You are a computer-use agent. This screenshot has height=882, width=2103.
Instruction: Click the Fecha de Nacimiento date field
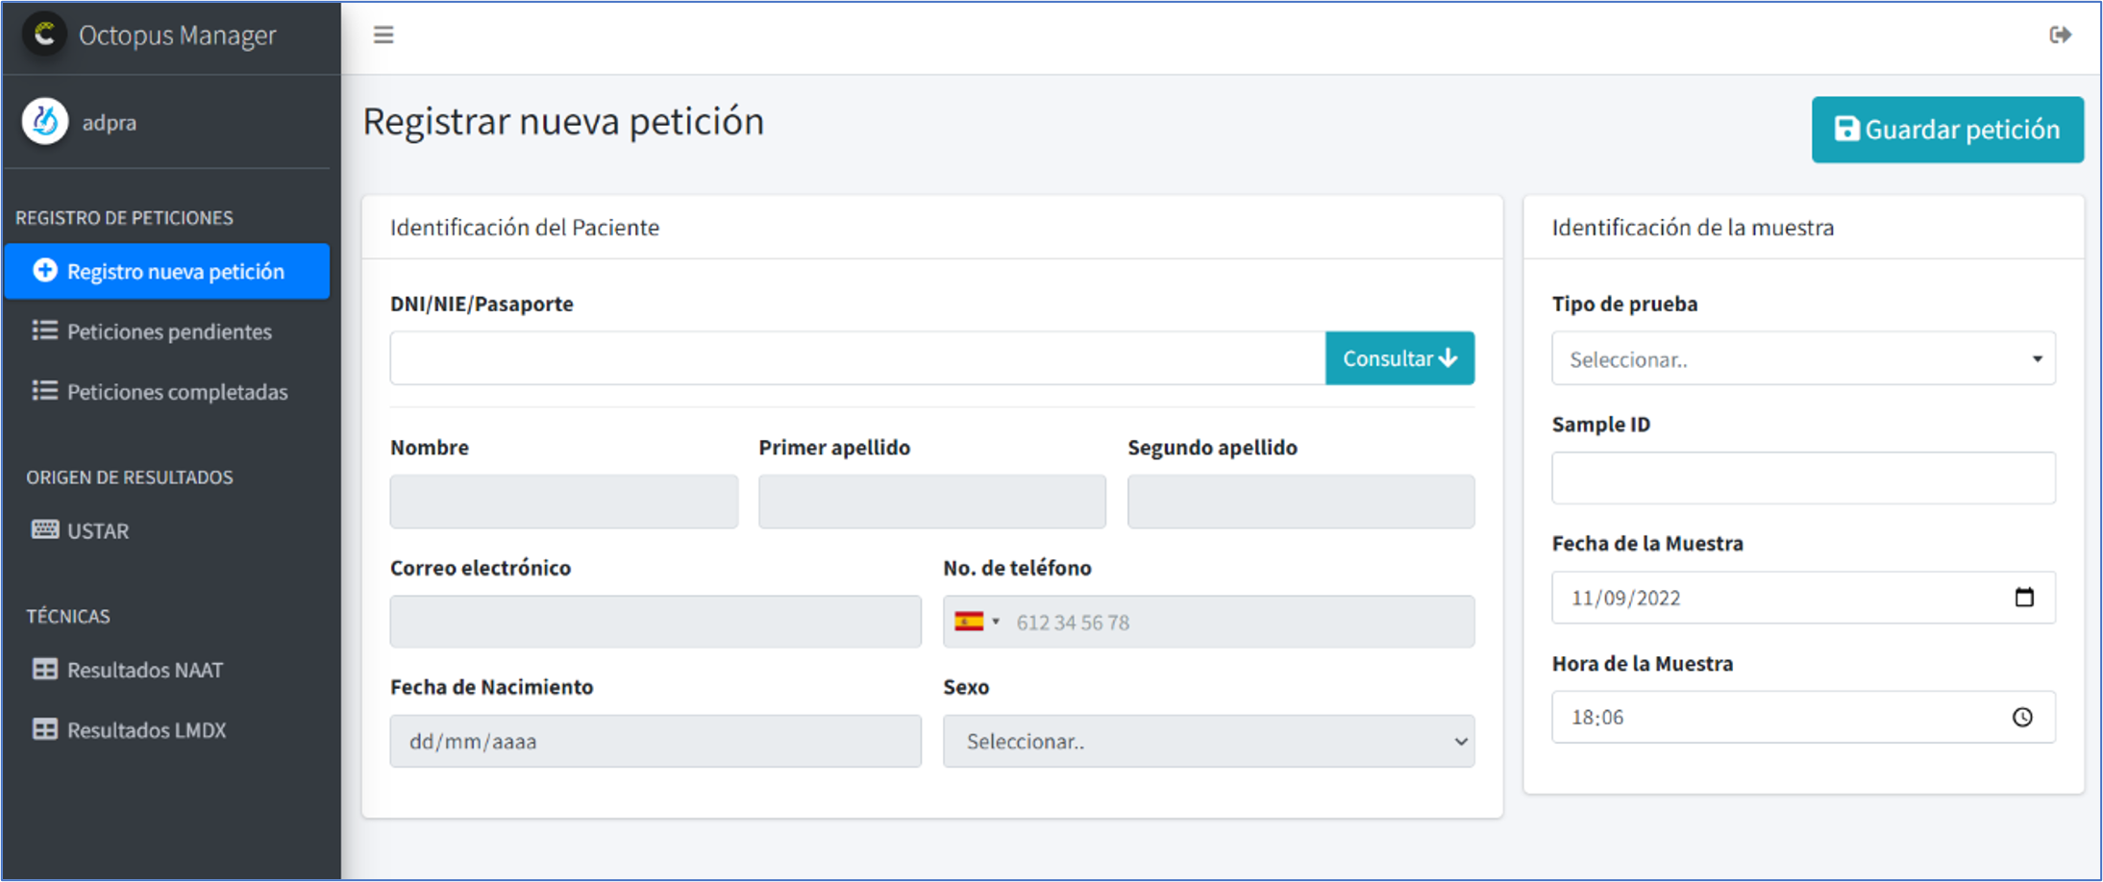tap(655, 742)
